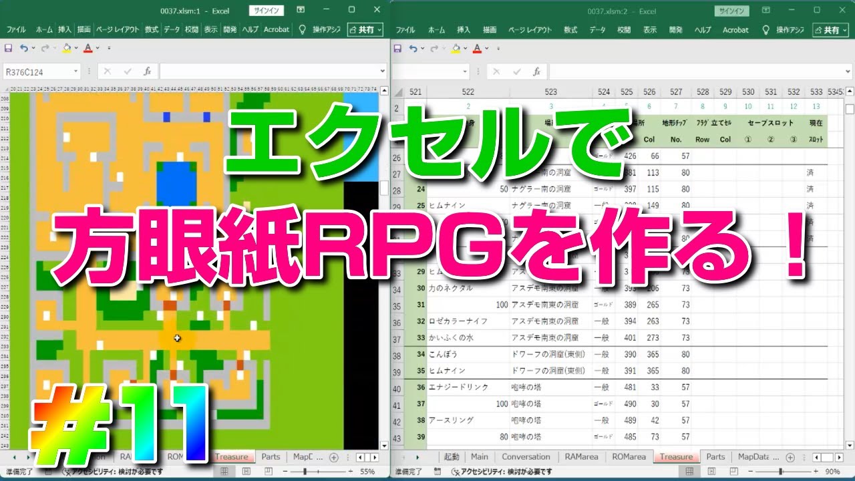This screenshot has height=481, width=855.
Task: Add new sheet in right window
Action: coord(790,457)
